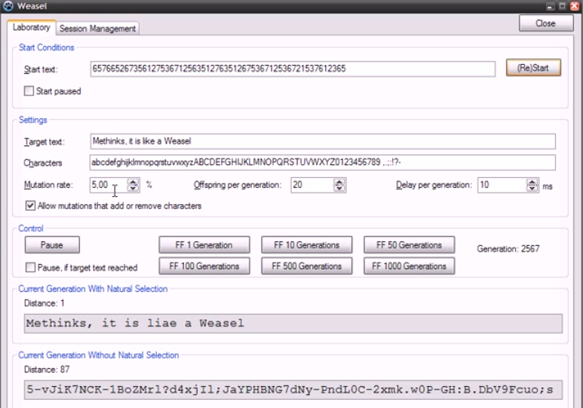Select the Laboratory tab
The image size is (583, 408).
(x=32, y=28)
